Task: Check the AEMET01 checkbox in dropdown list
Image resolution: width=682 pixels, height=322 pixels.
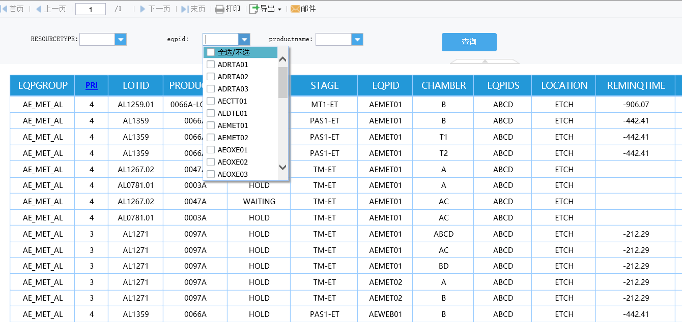Action: pyautogui.click(x=211, y=125)
